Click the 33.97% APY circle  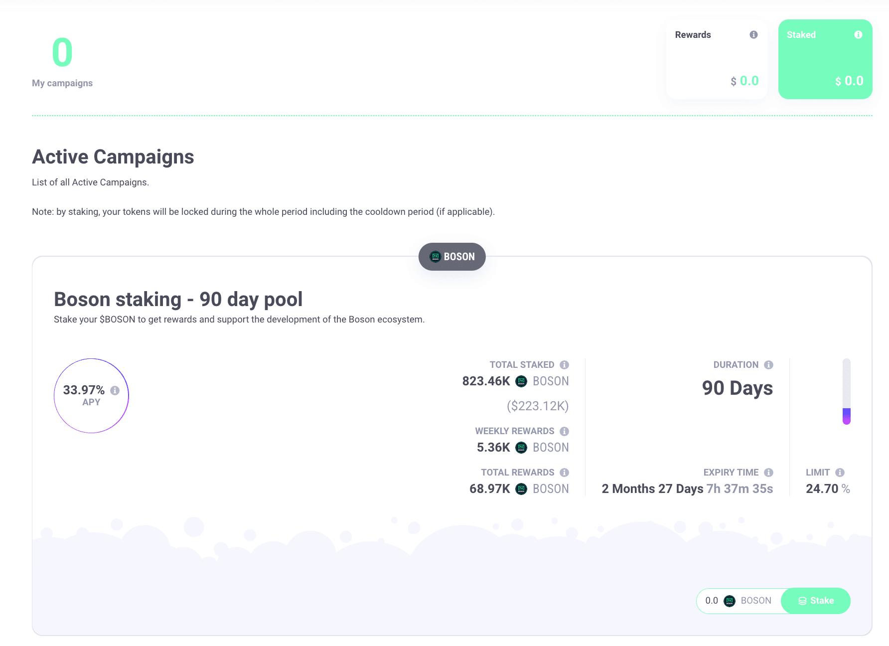[x=91, y=396]
